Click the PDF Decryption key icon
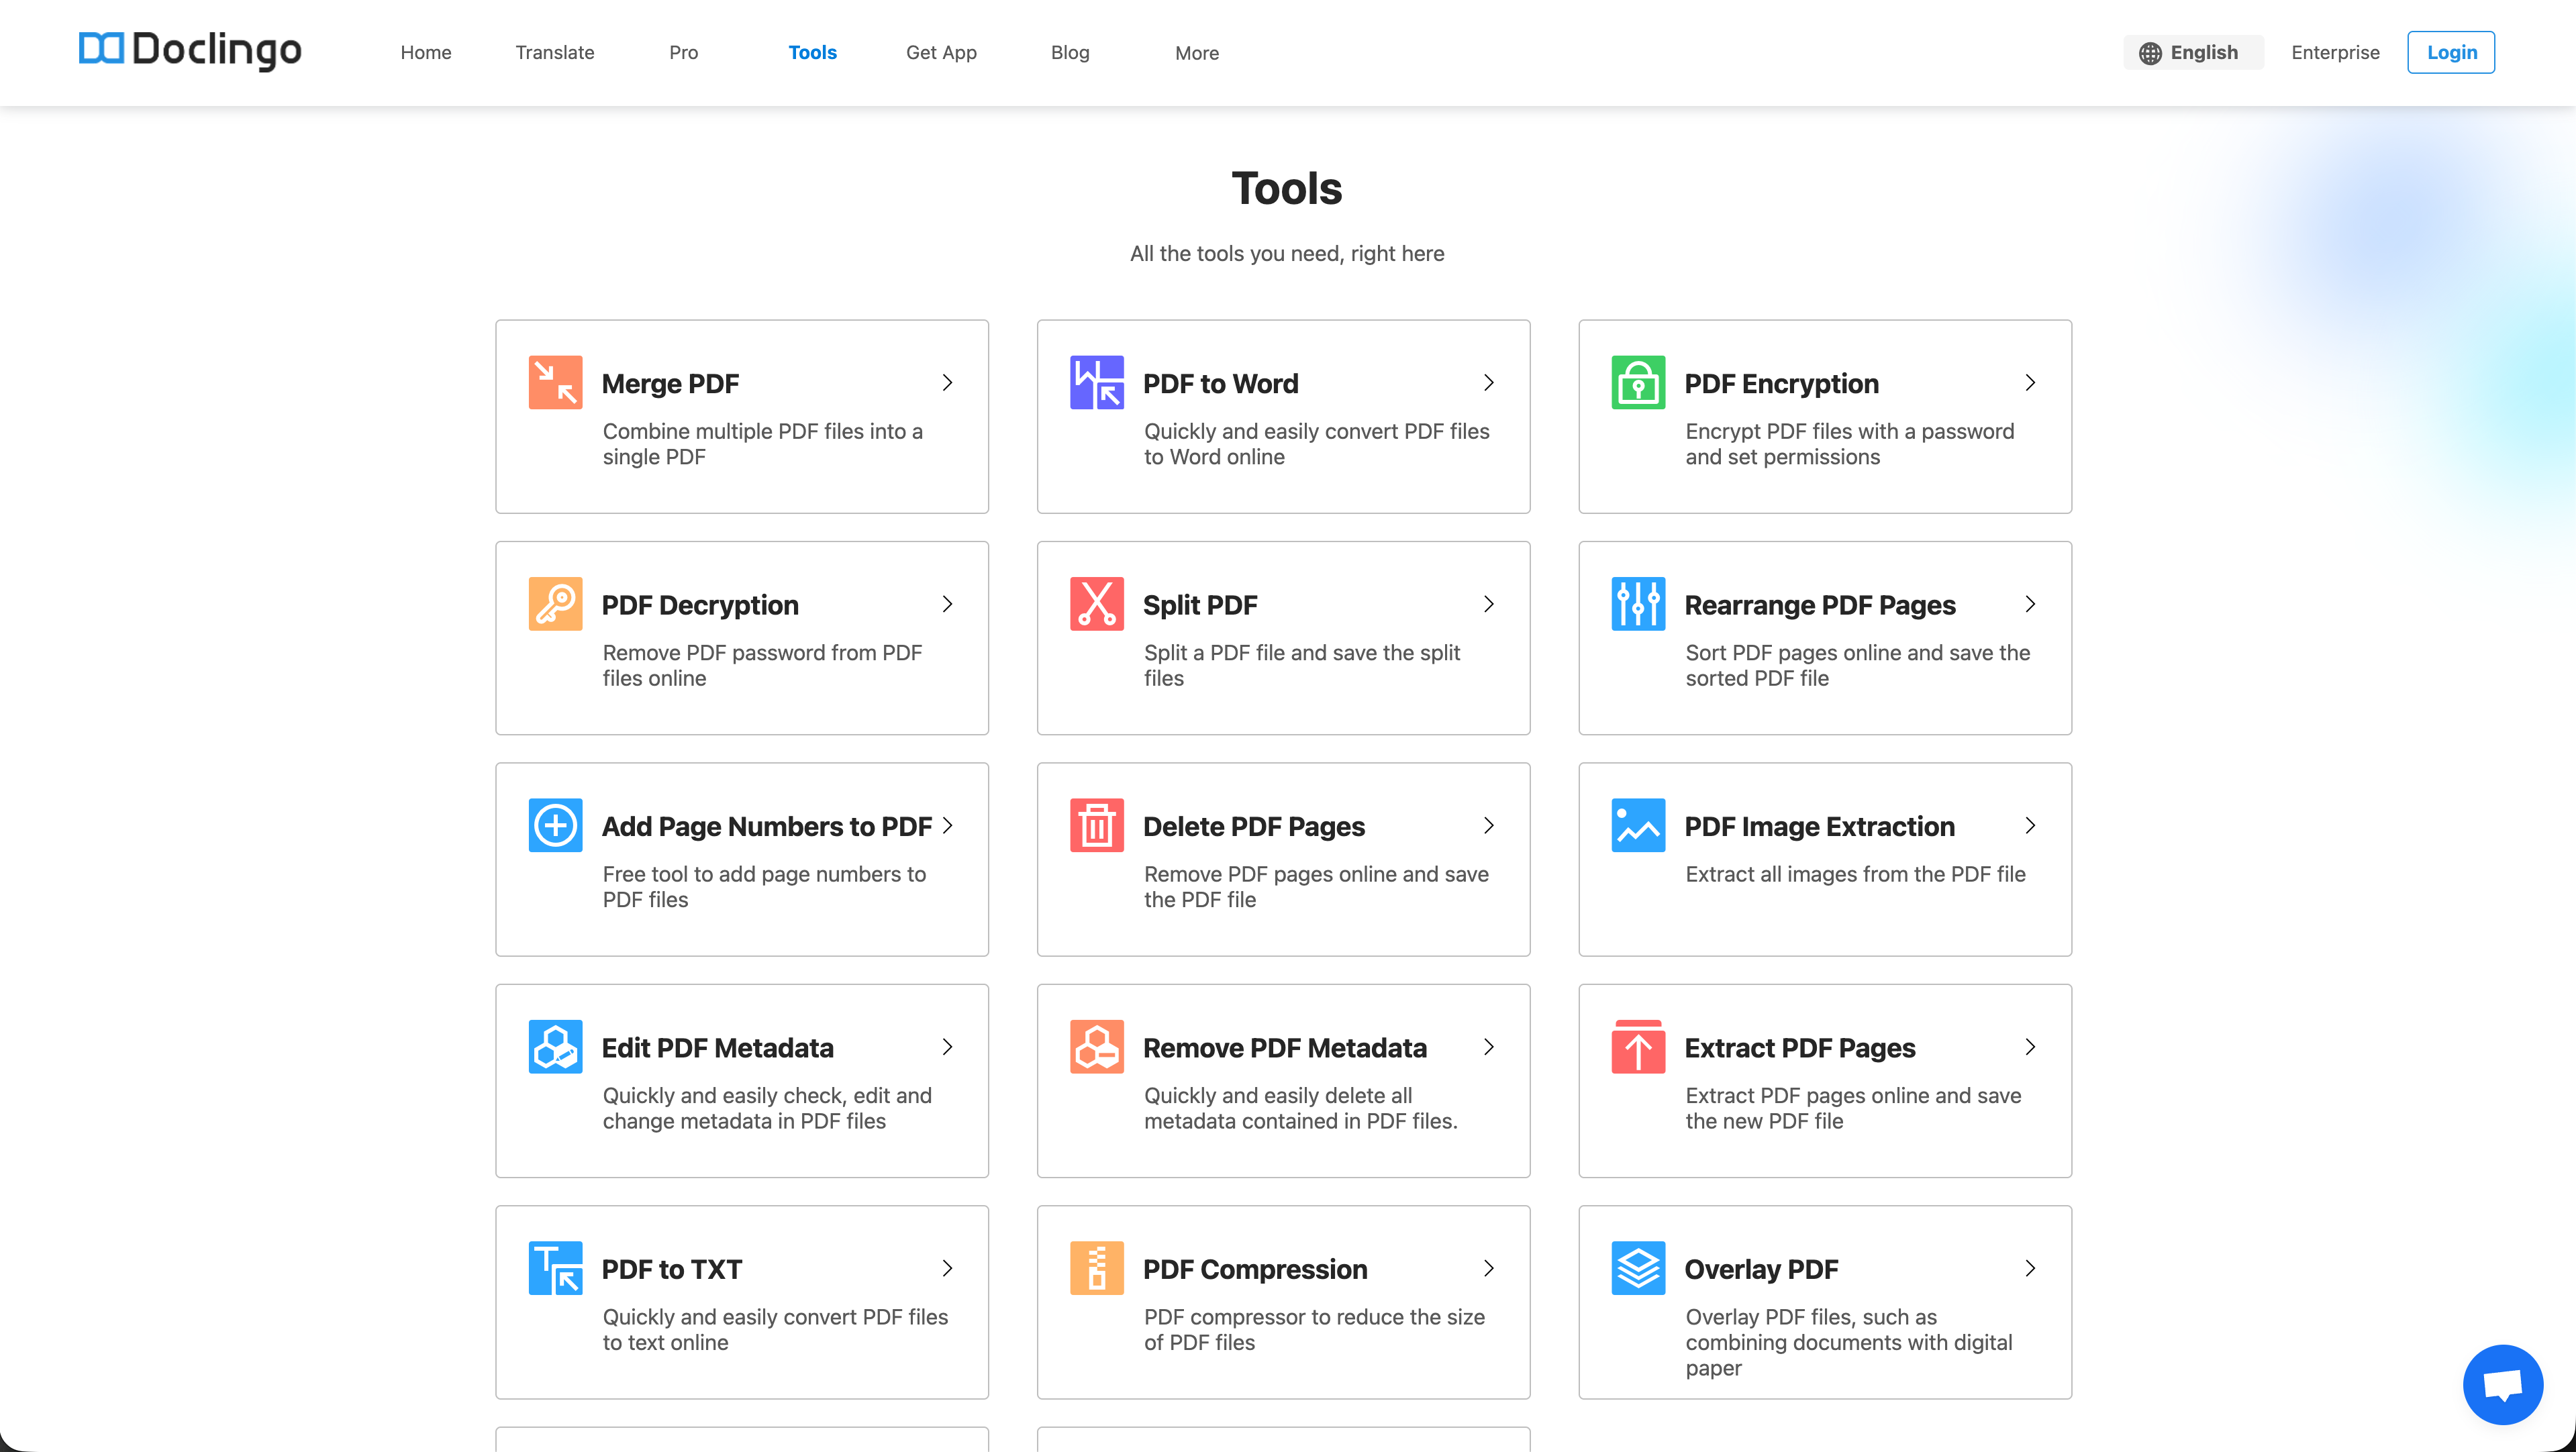 pos(555,604)
